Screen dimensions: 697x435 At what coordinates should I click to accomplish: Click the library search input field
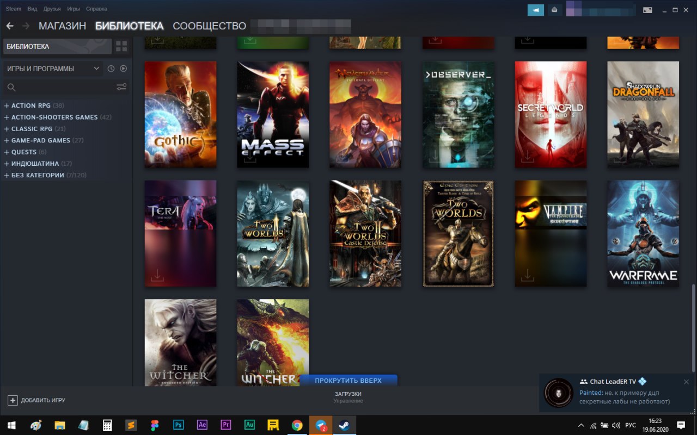pos(65,87)
